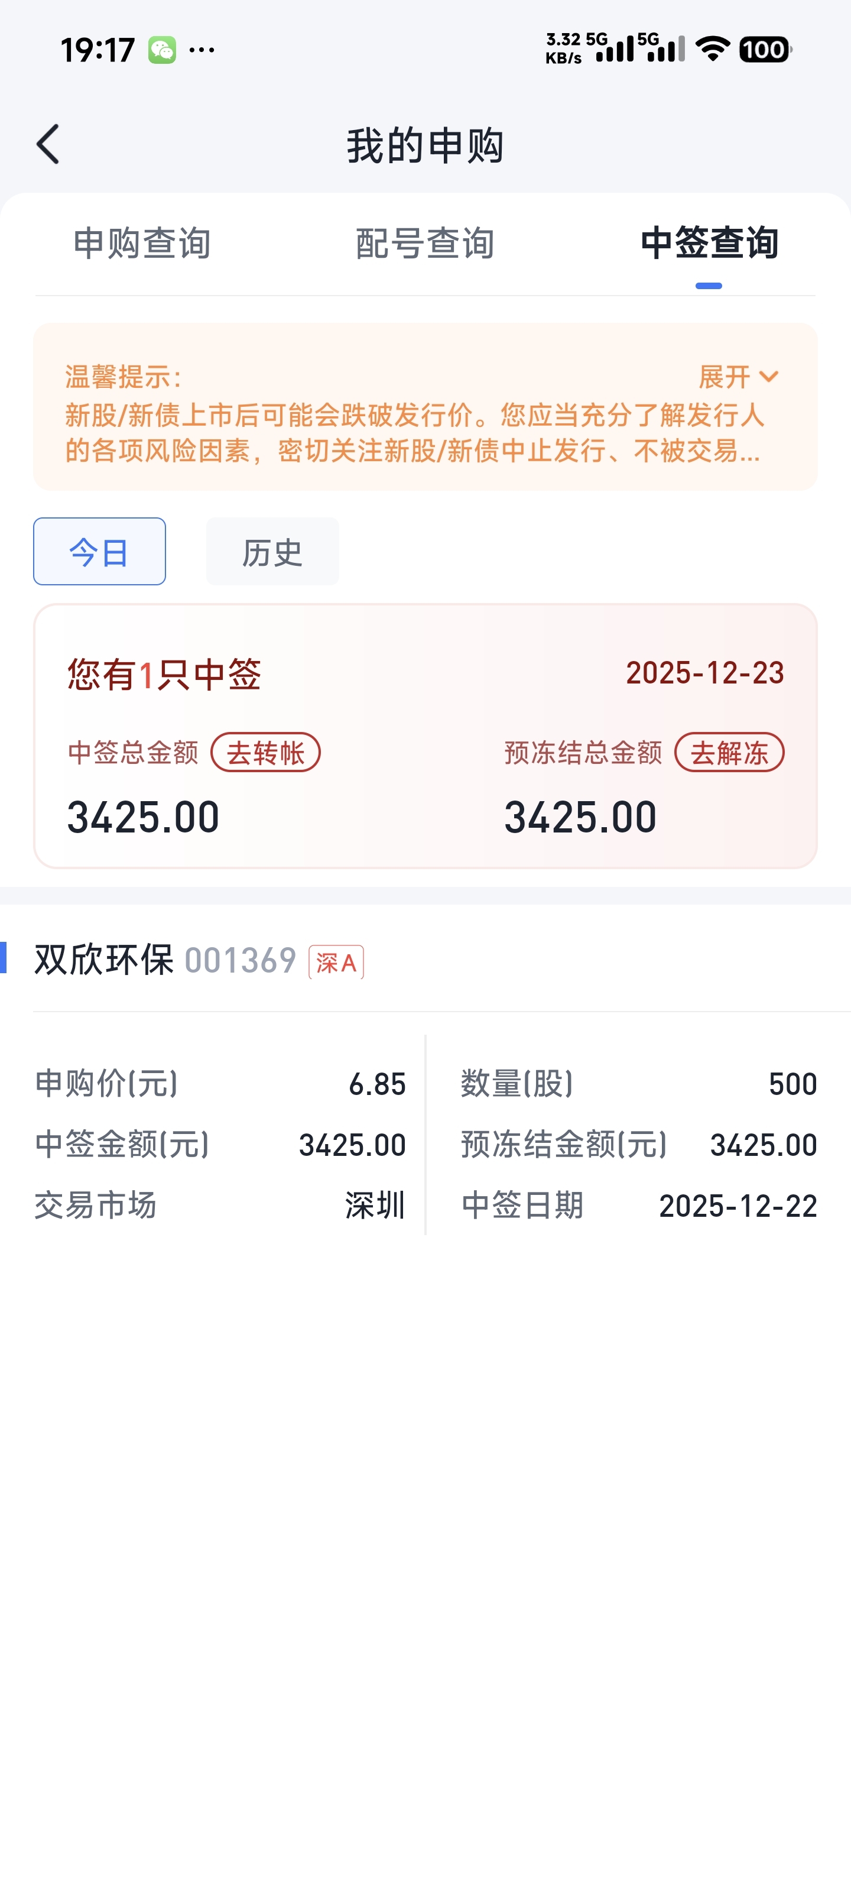Viewport: 851px width, 1892px height.
Task: Tap the 去转帐 button
Action: tap(266, 753)
